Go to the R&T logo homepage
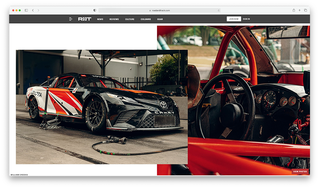Screen dimensions: 319x188 click(x=85, y=19)
